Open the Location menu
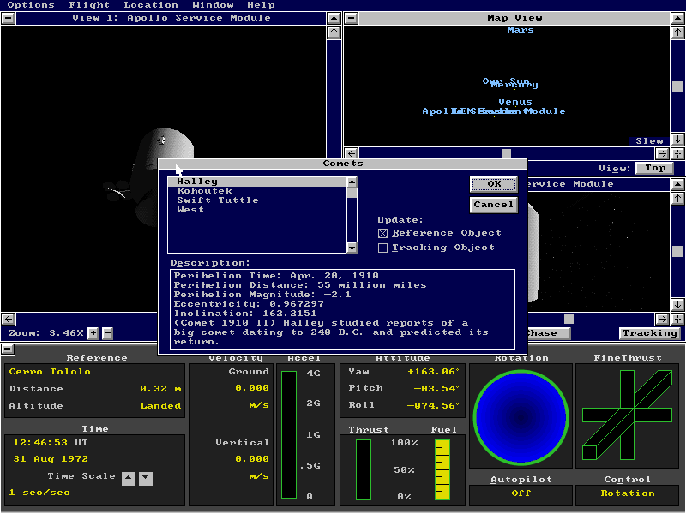 (151, 5)
